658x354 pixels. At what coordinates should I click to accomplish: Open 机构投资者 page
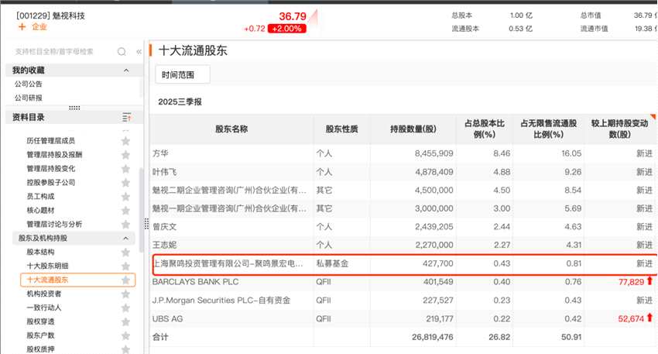pos(44,294)
